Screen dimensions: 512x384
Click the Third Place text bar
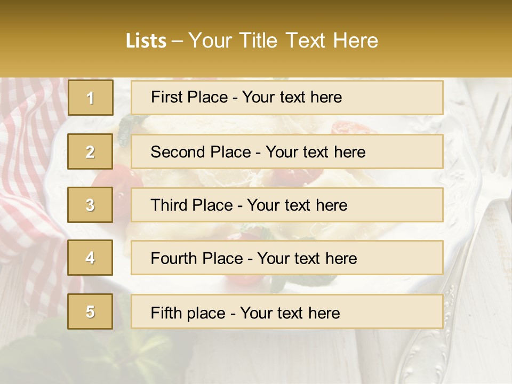(287, 205)
